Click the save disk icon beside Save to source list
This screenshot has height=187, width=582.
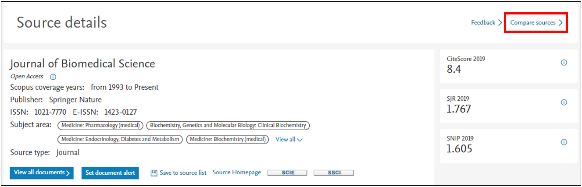[154, 173]
